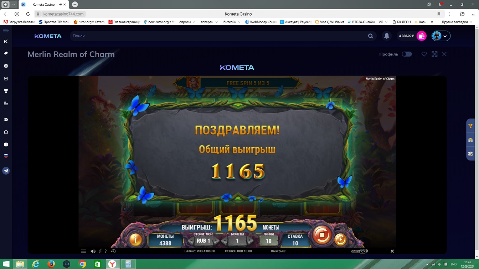Open the game info paytable button

(x=135, y=239)
